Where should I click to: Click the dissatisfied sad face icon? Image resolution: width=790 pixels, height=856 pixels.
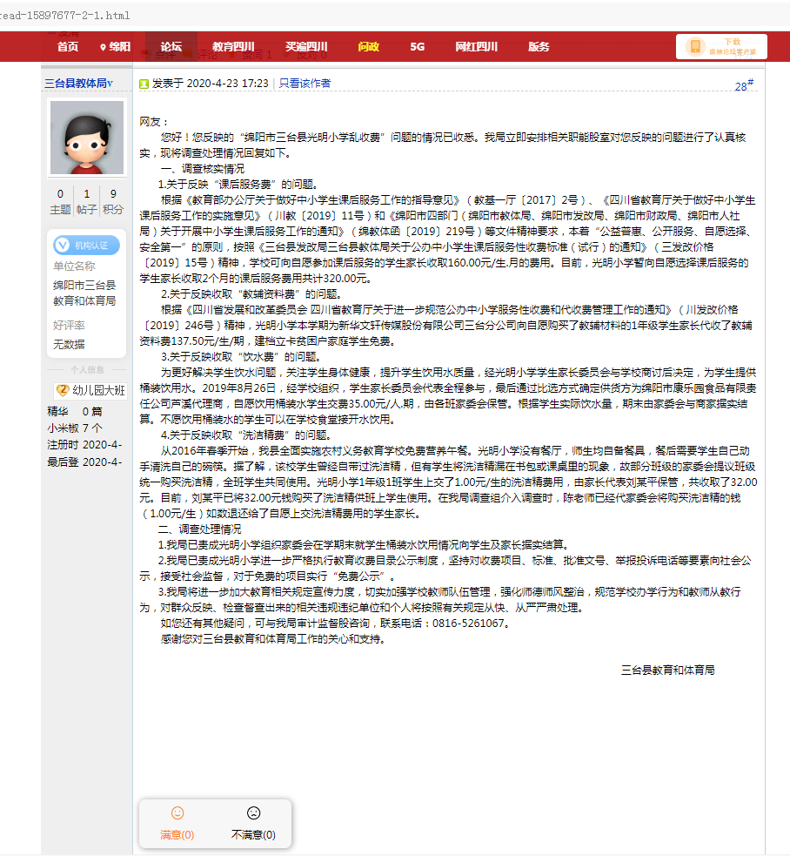tap(254, 812)
